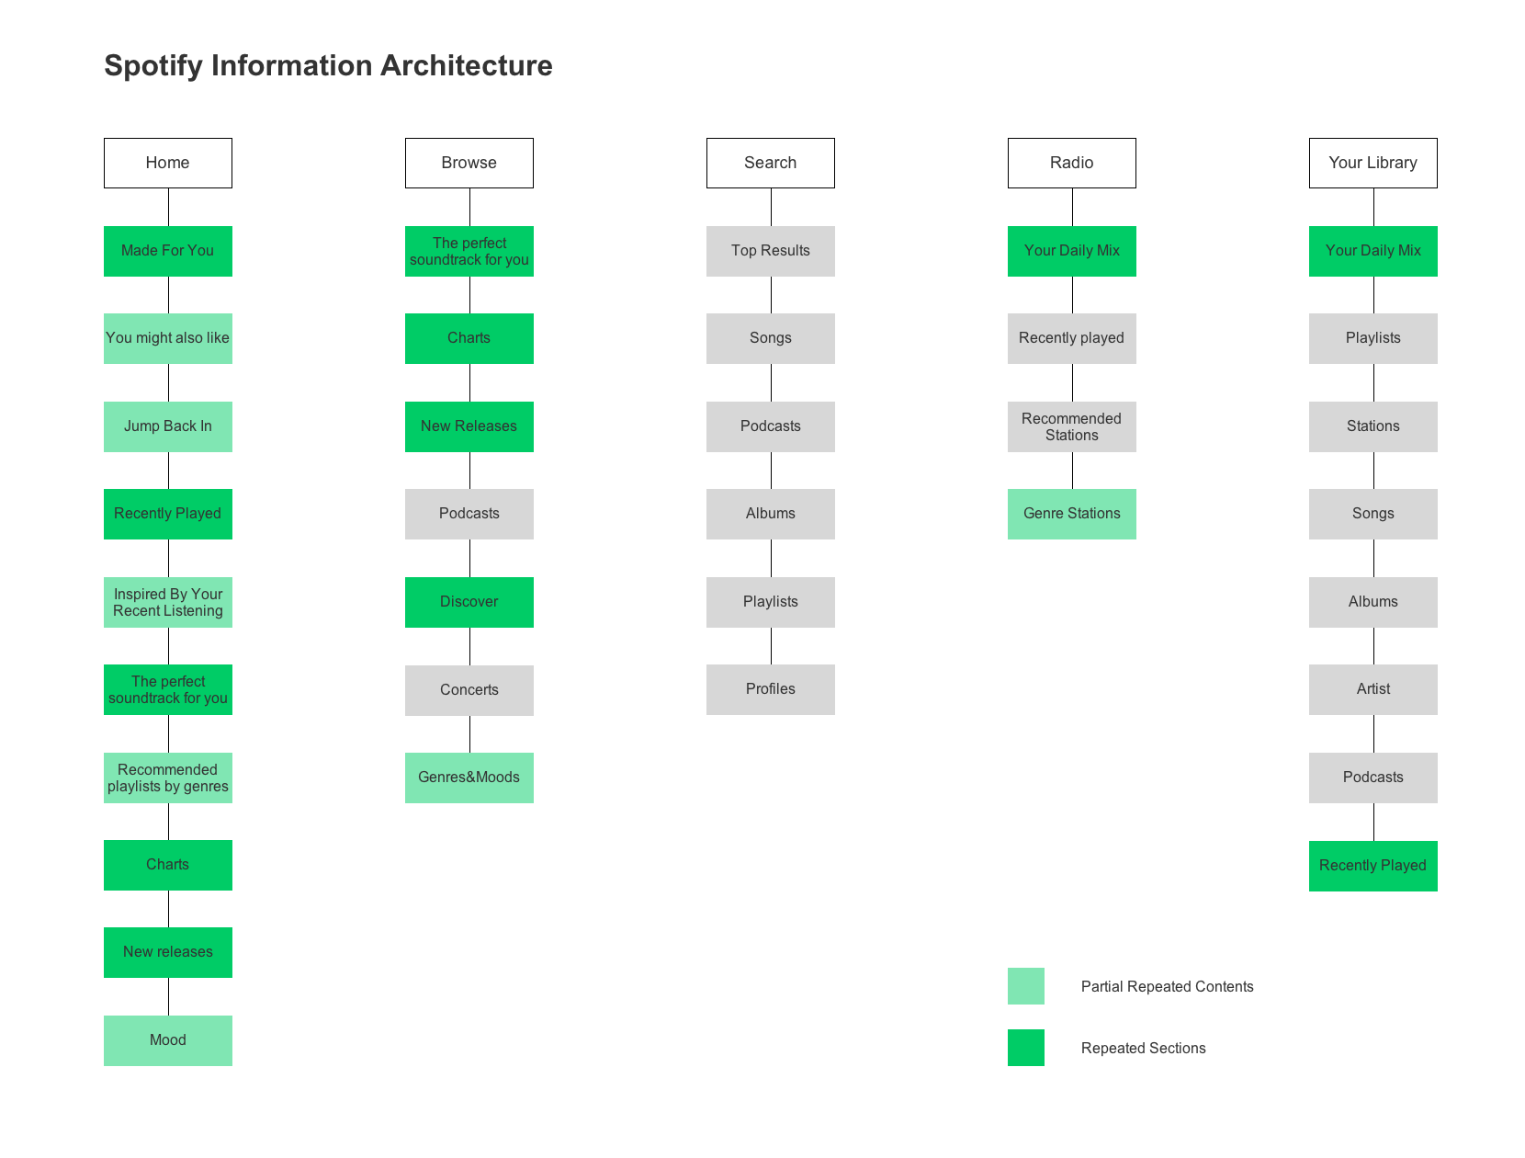
Task: Select Top Results under Search
Action: coord(770,251)
